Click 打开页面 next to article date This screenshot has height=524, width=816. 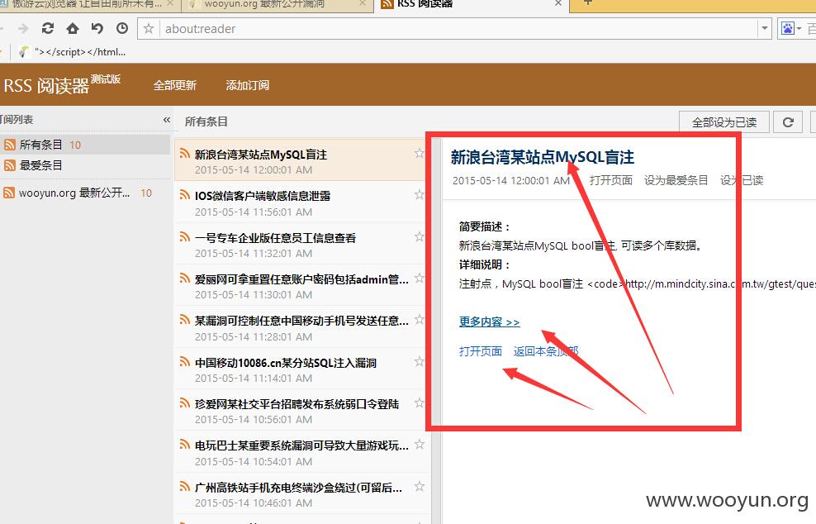611,180
